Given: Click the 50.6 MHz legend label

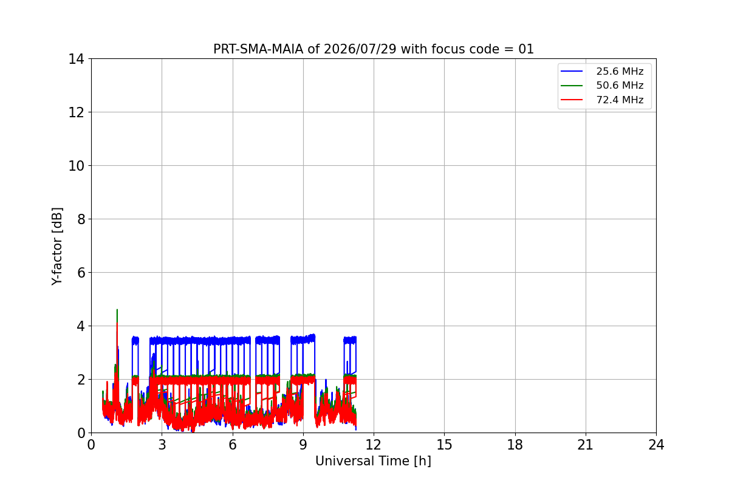Looking at the screenshot, I should pos(620,86).
